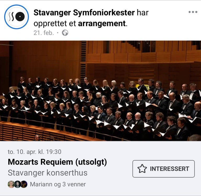Viewport: 201px width, 196px height.
Task: Follow the bold 'arrangement' link
Action: (102, 24)
